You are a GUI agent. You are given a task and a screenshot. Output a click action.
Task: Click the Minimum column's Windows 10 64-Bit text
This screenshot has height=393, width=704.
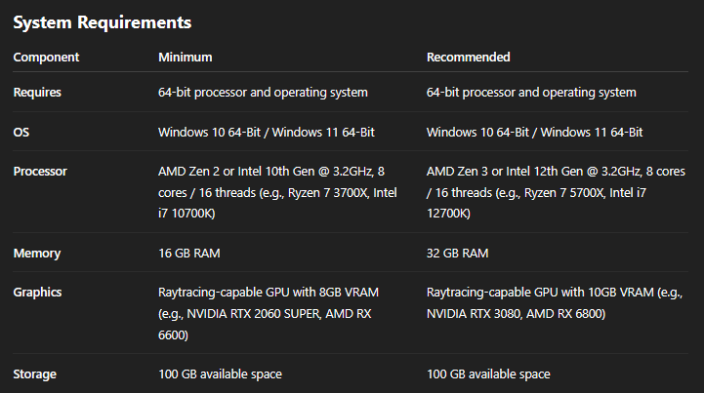[202, 132]
